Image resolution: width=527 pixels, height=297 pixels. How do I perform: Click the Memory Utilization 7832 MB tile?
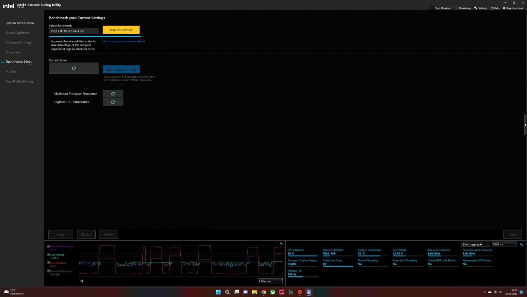338,252
